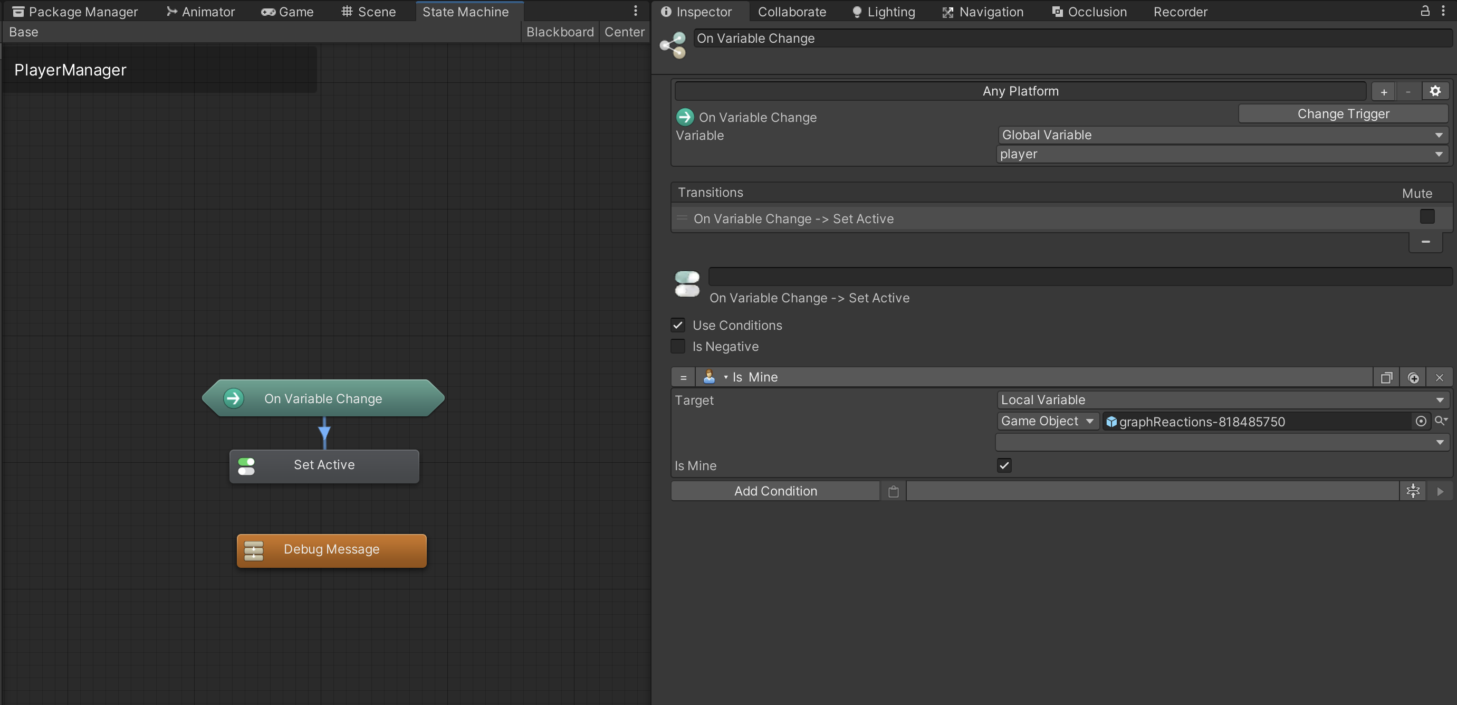This screenshot has width=1457, height=705.
Task: Click the circled plus icon in Is Mine header
Action: pos(1413,377)
